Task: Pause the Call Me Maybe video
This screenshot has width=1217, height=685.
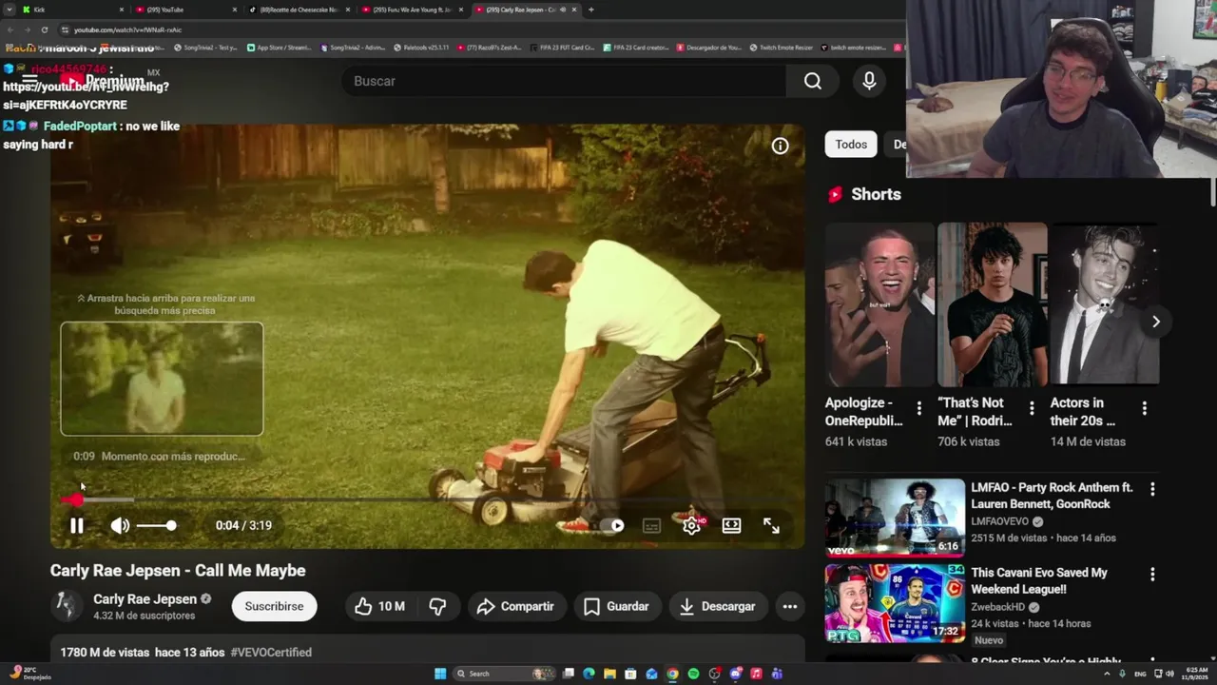Action: 77,525
